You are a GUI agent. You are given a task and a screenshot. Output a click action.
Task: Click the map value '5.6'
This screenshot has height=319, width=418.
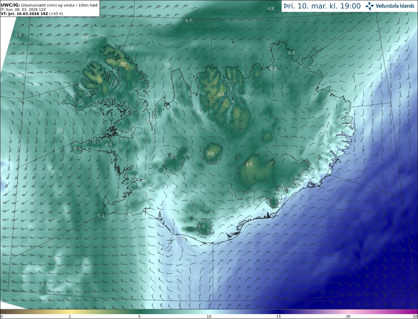click(18, 35)
